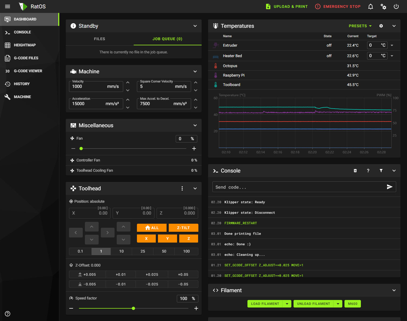Increase fan speed plus icon
Image resolution: width=407 pixels, height=321 pixels.
(x=194, y=149)
